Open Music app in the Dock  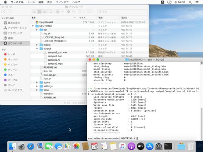[x=122, y=146]
